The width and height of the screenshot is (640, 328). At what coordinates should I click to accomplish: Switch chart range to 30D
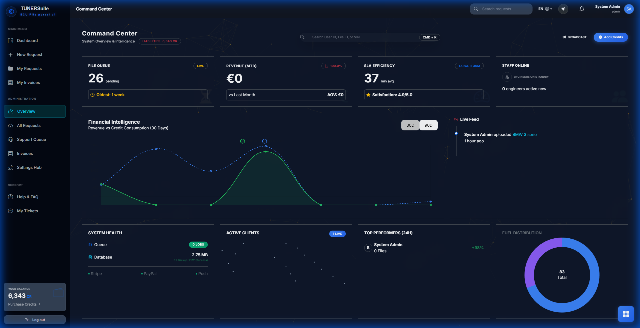coord(410,125)
